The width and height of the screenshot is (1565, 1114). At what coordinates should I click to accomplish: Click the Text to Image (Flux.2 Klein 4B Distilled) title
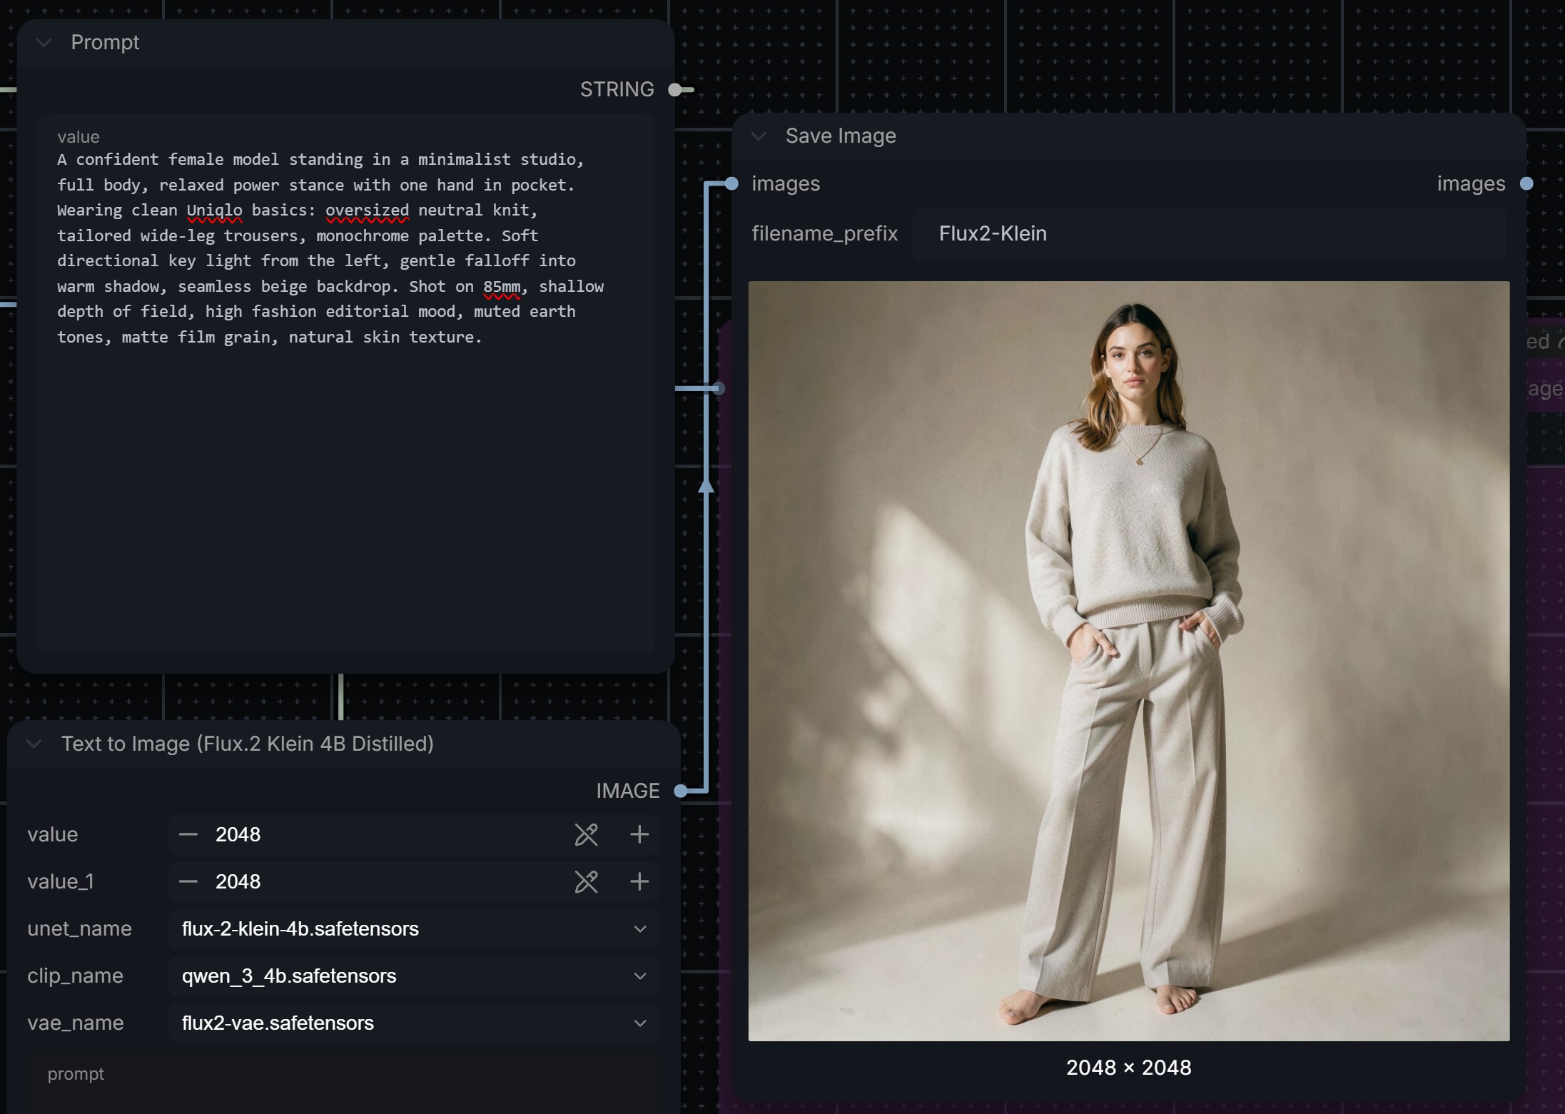click(247, 744)
